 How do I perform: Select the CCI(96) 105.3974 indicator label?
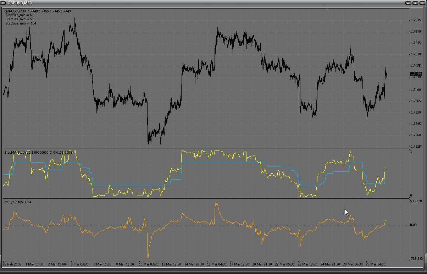coord(18,202)
